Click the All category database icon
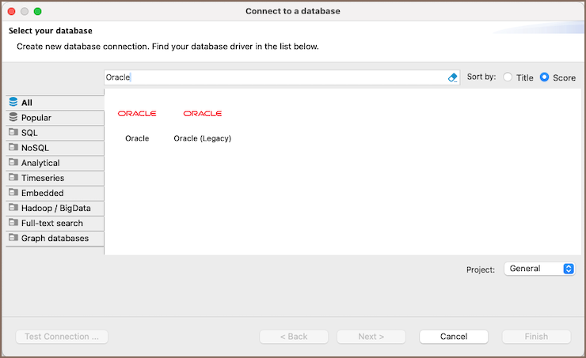This screenshot has height=358, width=586. coord(13,103)
